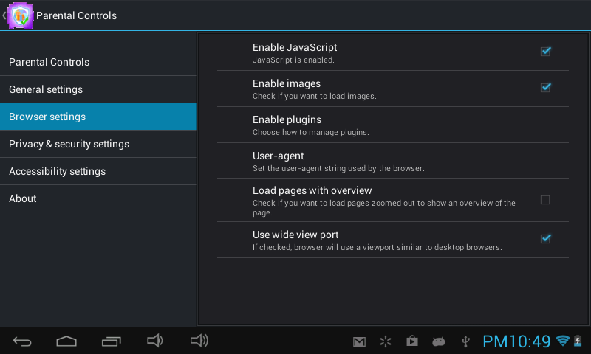This screenshot has width=591, height=354.
Task: Toggle the Use wide view port checkbox
Action: pos(545,239)
